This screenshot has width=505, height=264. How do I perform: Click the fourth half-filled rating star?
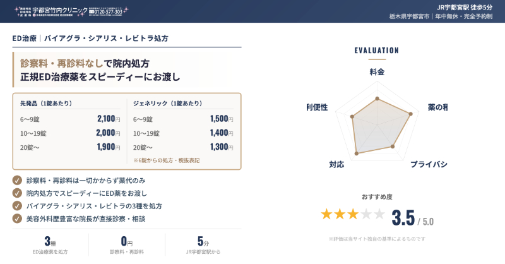pos(366,214)
